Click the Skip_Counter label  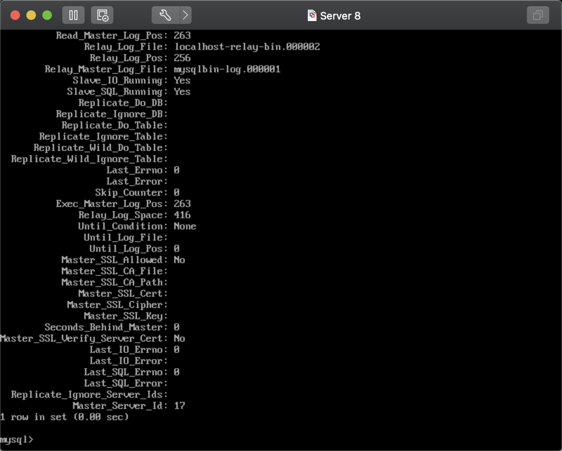click(131, 193)
